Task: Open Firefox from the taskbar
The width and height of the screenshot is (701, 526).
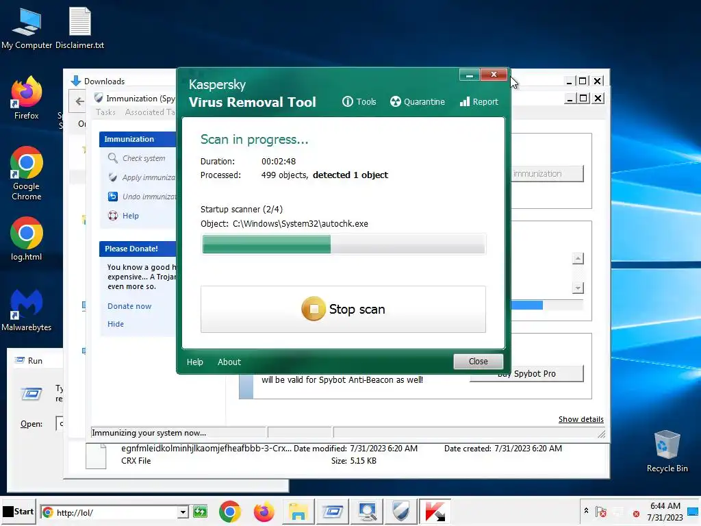Action: [x=264, y=512]
